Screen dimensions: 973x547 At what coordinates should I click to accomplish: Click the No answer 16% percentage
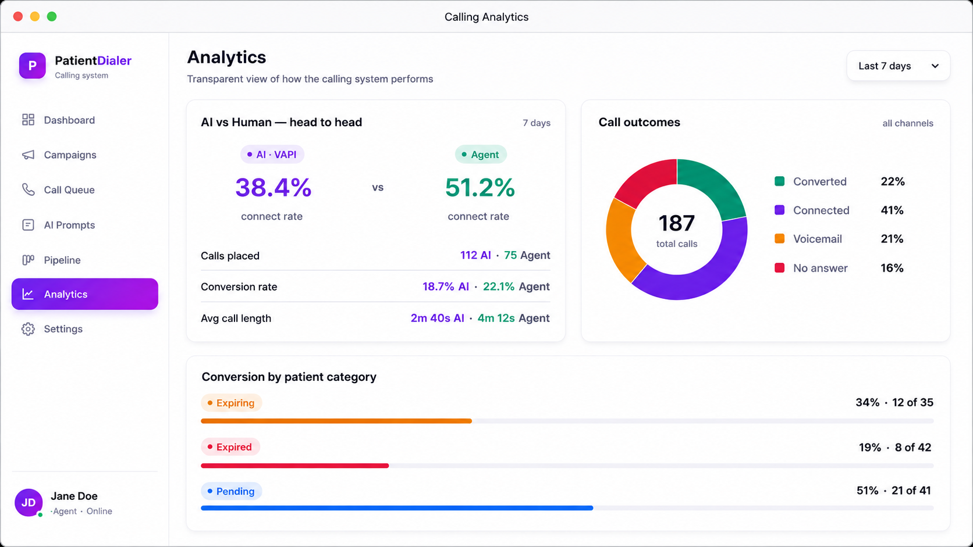point(892,268)
